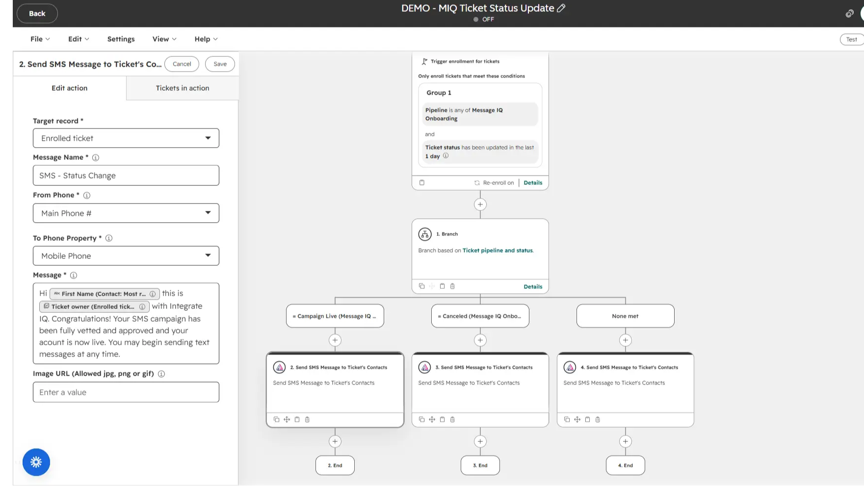The height and width of the screenshot is (486, 864).
Task: Select the Campaign Live branch label
Action: point(335,316)
